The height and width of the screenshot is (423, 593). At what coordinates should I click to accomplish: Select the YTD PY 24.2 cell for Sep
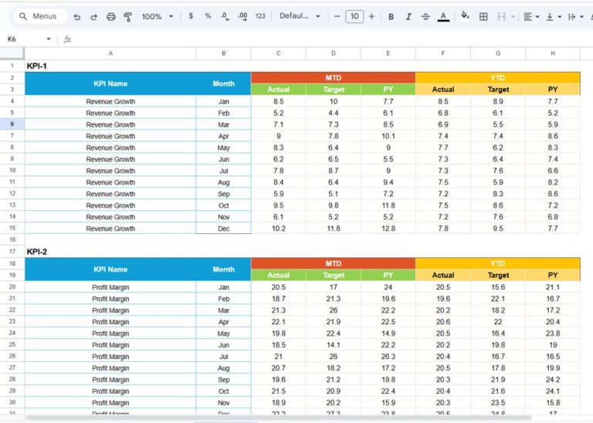click(553, 380)
